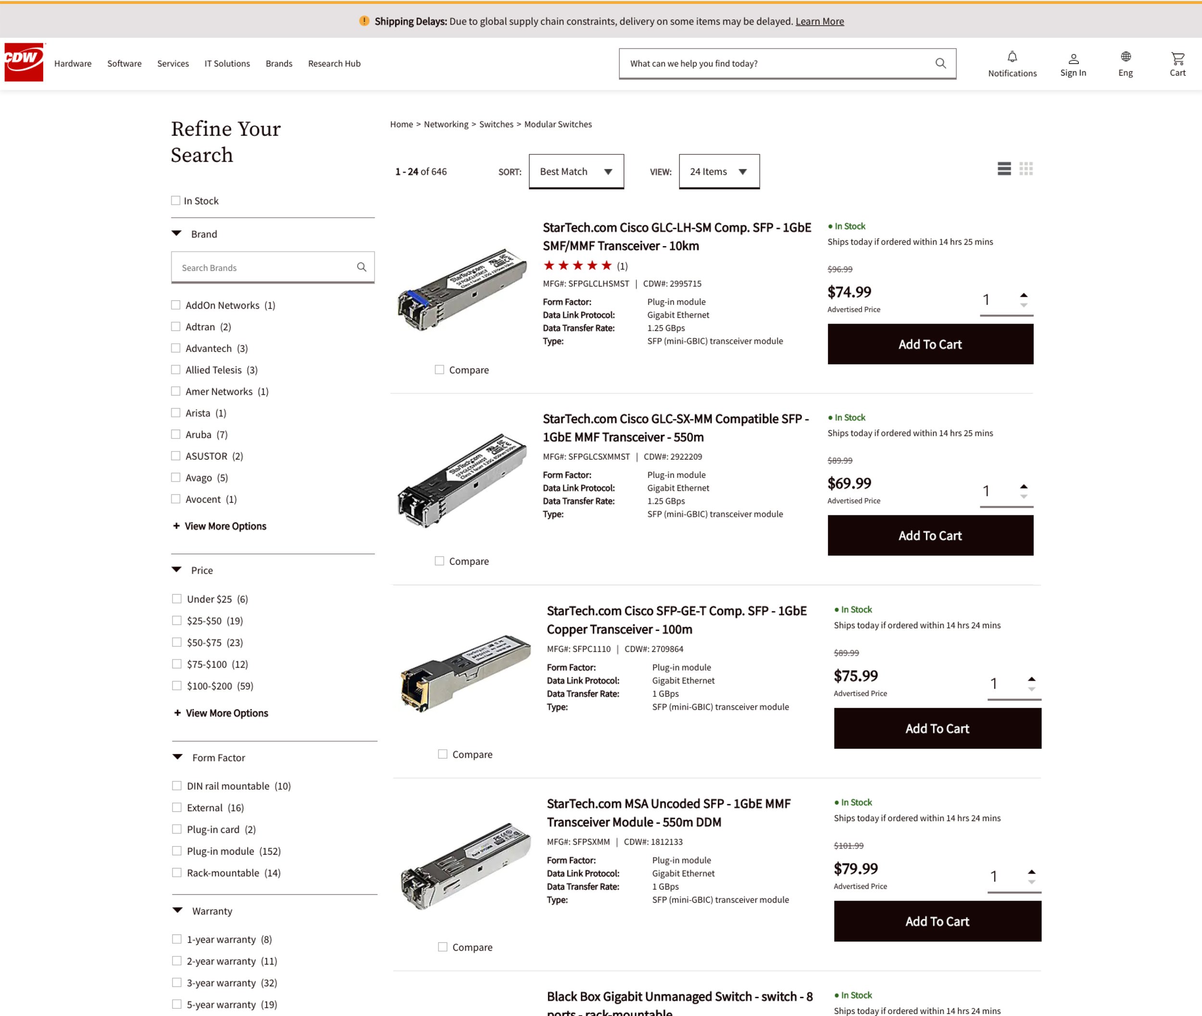Screen dimensions: 1202x1016
Task: Tick Compare for GLC-SX-MM transceiver
Action: click(x=439, y=561)
